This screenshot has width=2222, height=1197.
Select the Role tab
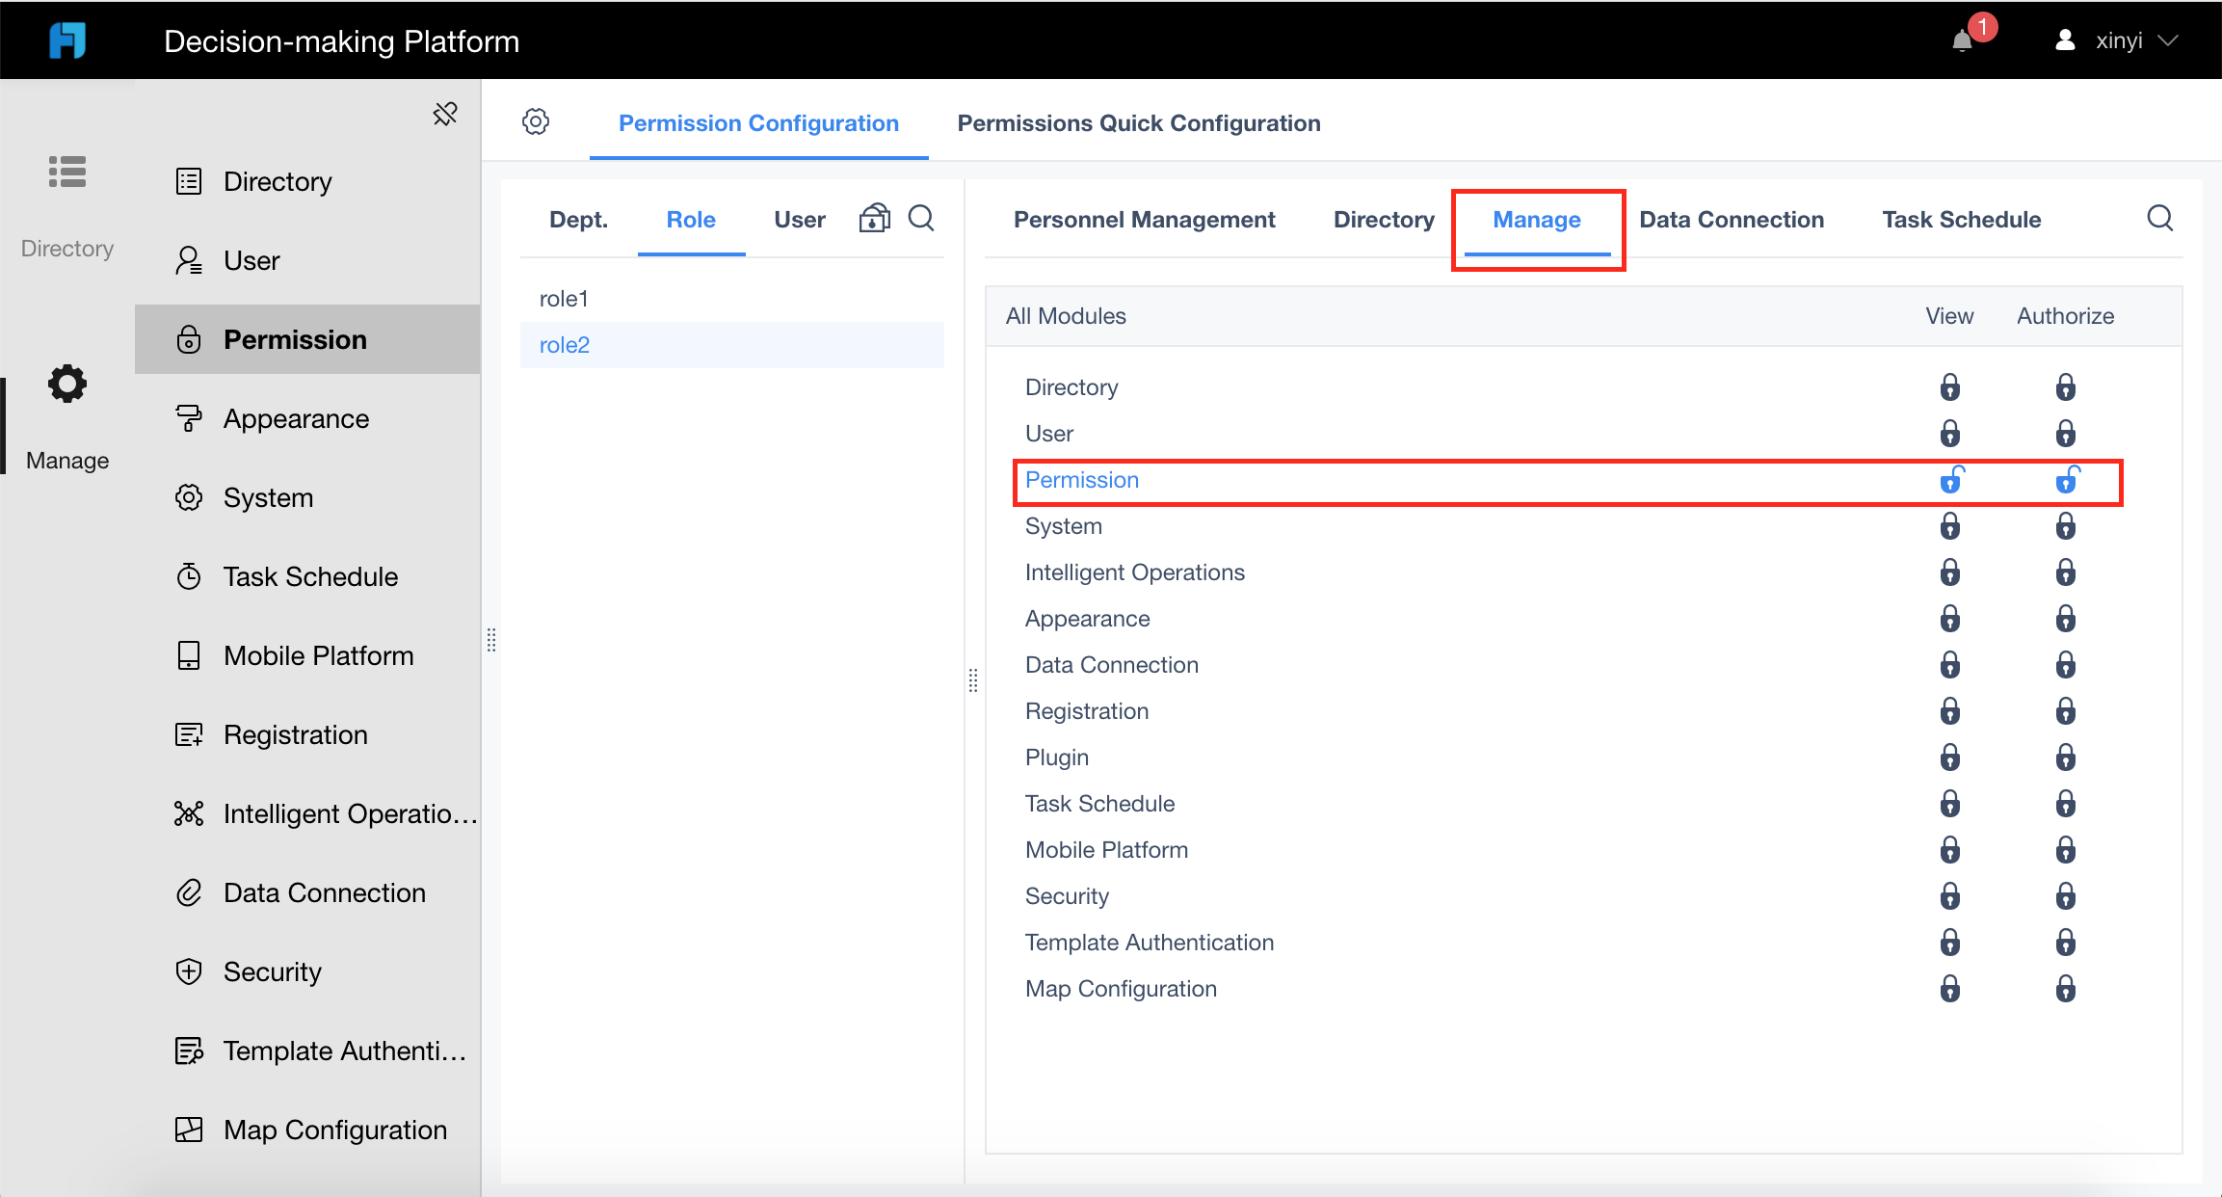click(691, 220)
